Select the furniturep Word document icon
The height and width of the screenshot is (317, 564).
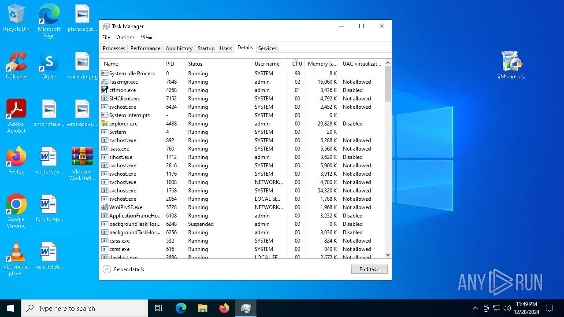click(x=49, y=208)
